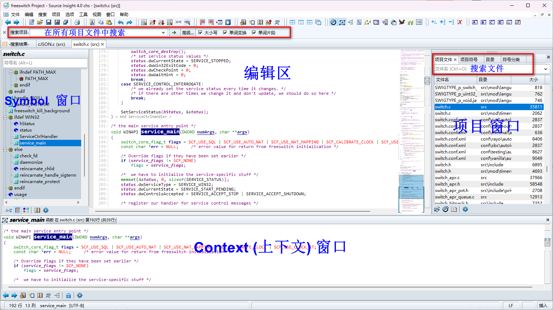Image resolution: width=553 pixels, height=310 pixels.
Task: Open the Symbol window settings gear
Action: coord(45,210)
